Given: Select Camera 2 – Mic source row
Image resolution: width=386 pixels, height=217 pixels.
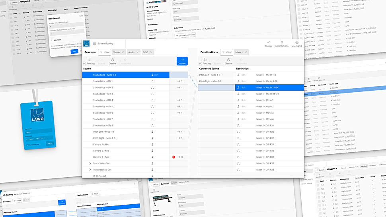Looking at the screenshot, I should 126,151.
